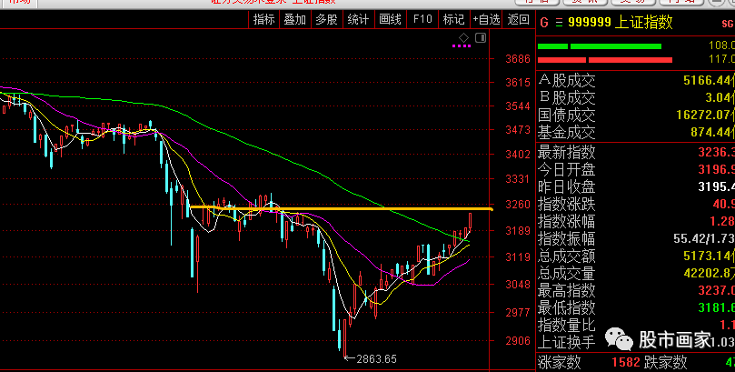
Task: Toggle the small panel-window icon above chart
Action: tap(481, 37)
